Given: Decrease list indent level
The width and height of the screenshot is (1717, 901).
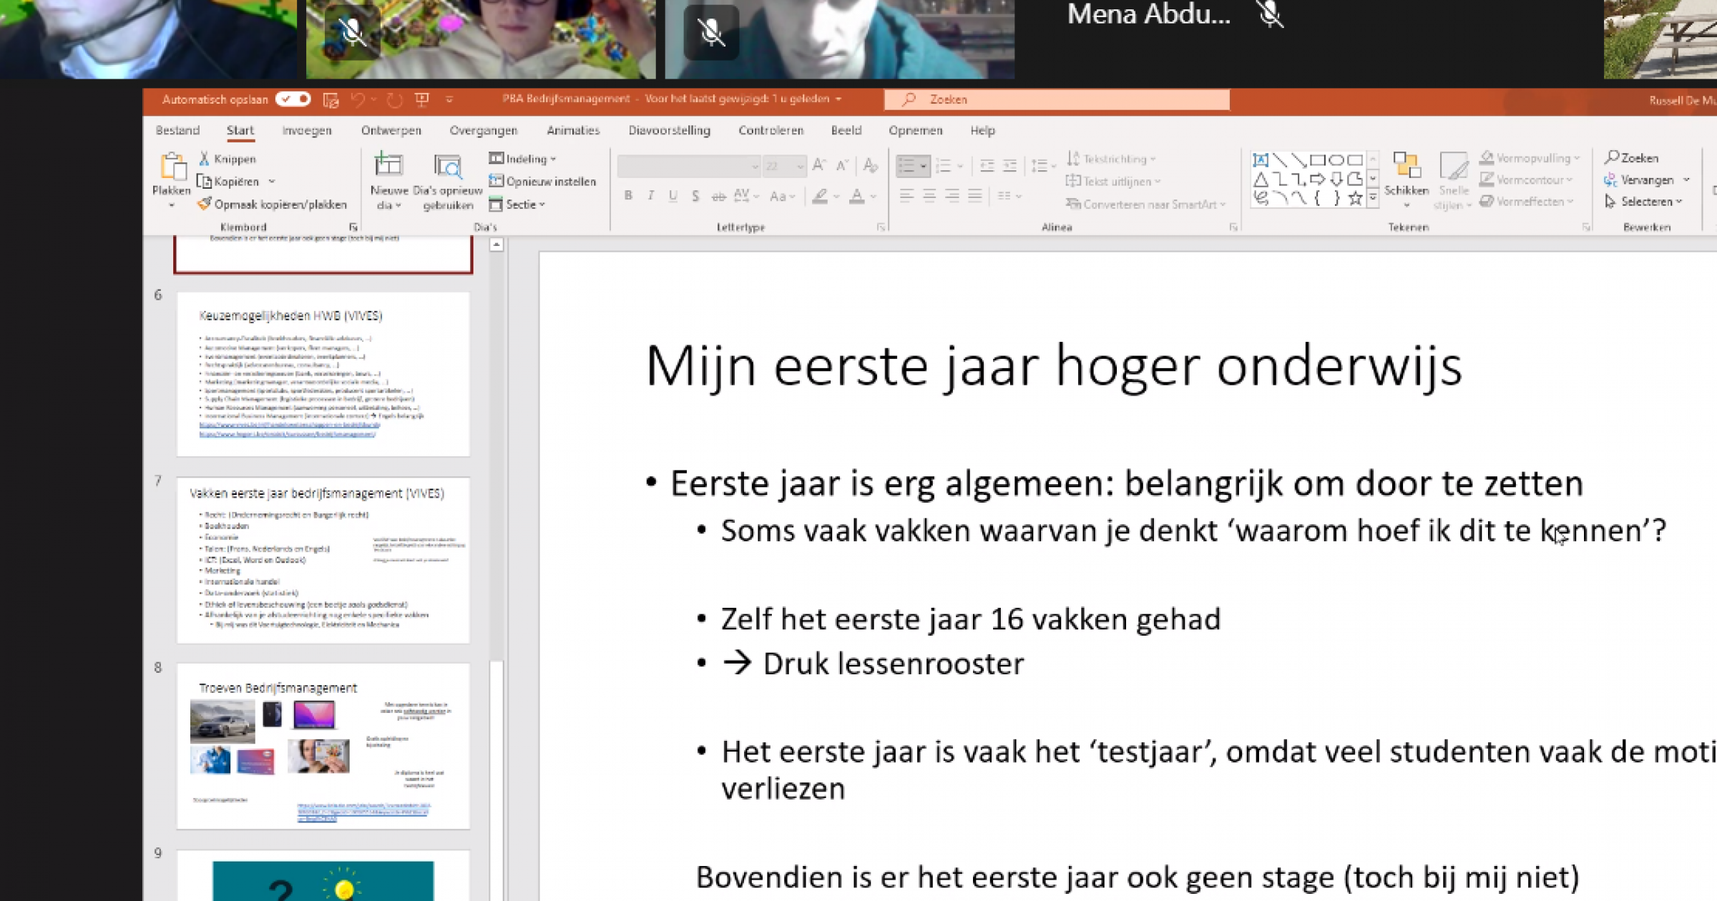Looking at the screenshot, I should pyautogui.click(x=987, y=166).
